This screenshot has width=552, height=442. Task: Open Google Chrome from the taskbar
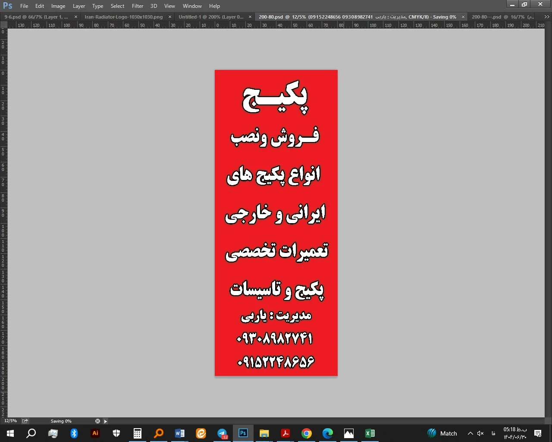307,433
